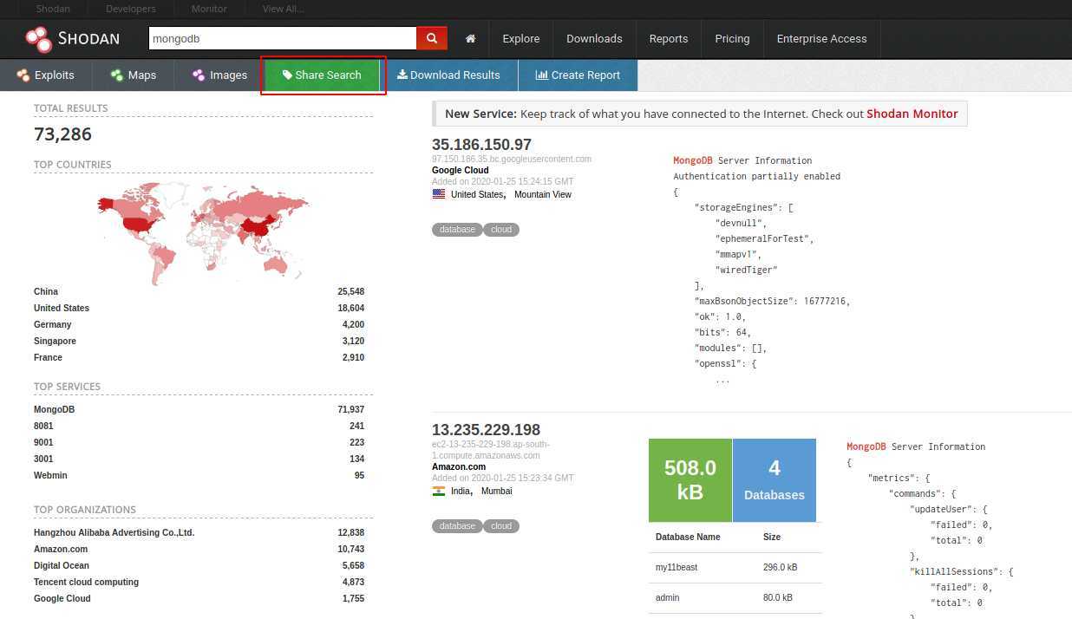The width and height of the screenshot is (1072, 619).
Task: Open the Pricing page
Action: 732,39
